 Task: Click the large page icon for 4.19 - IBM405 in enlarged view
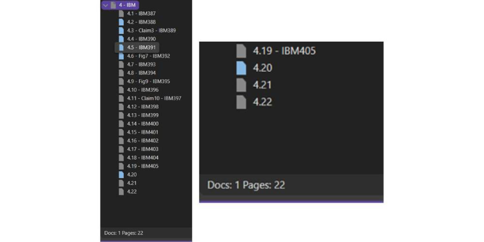click(241, 51)
